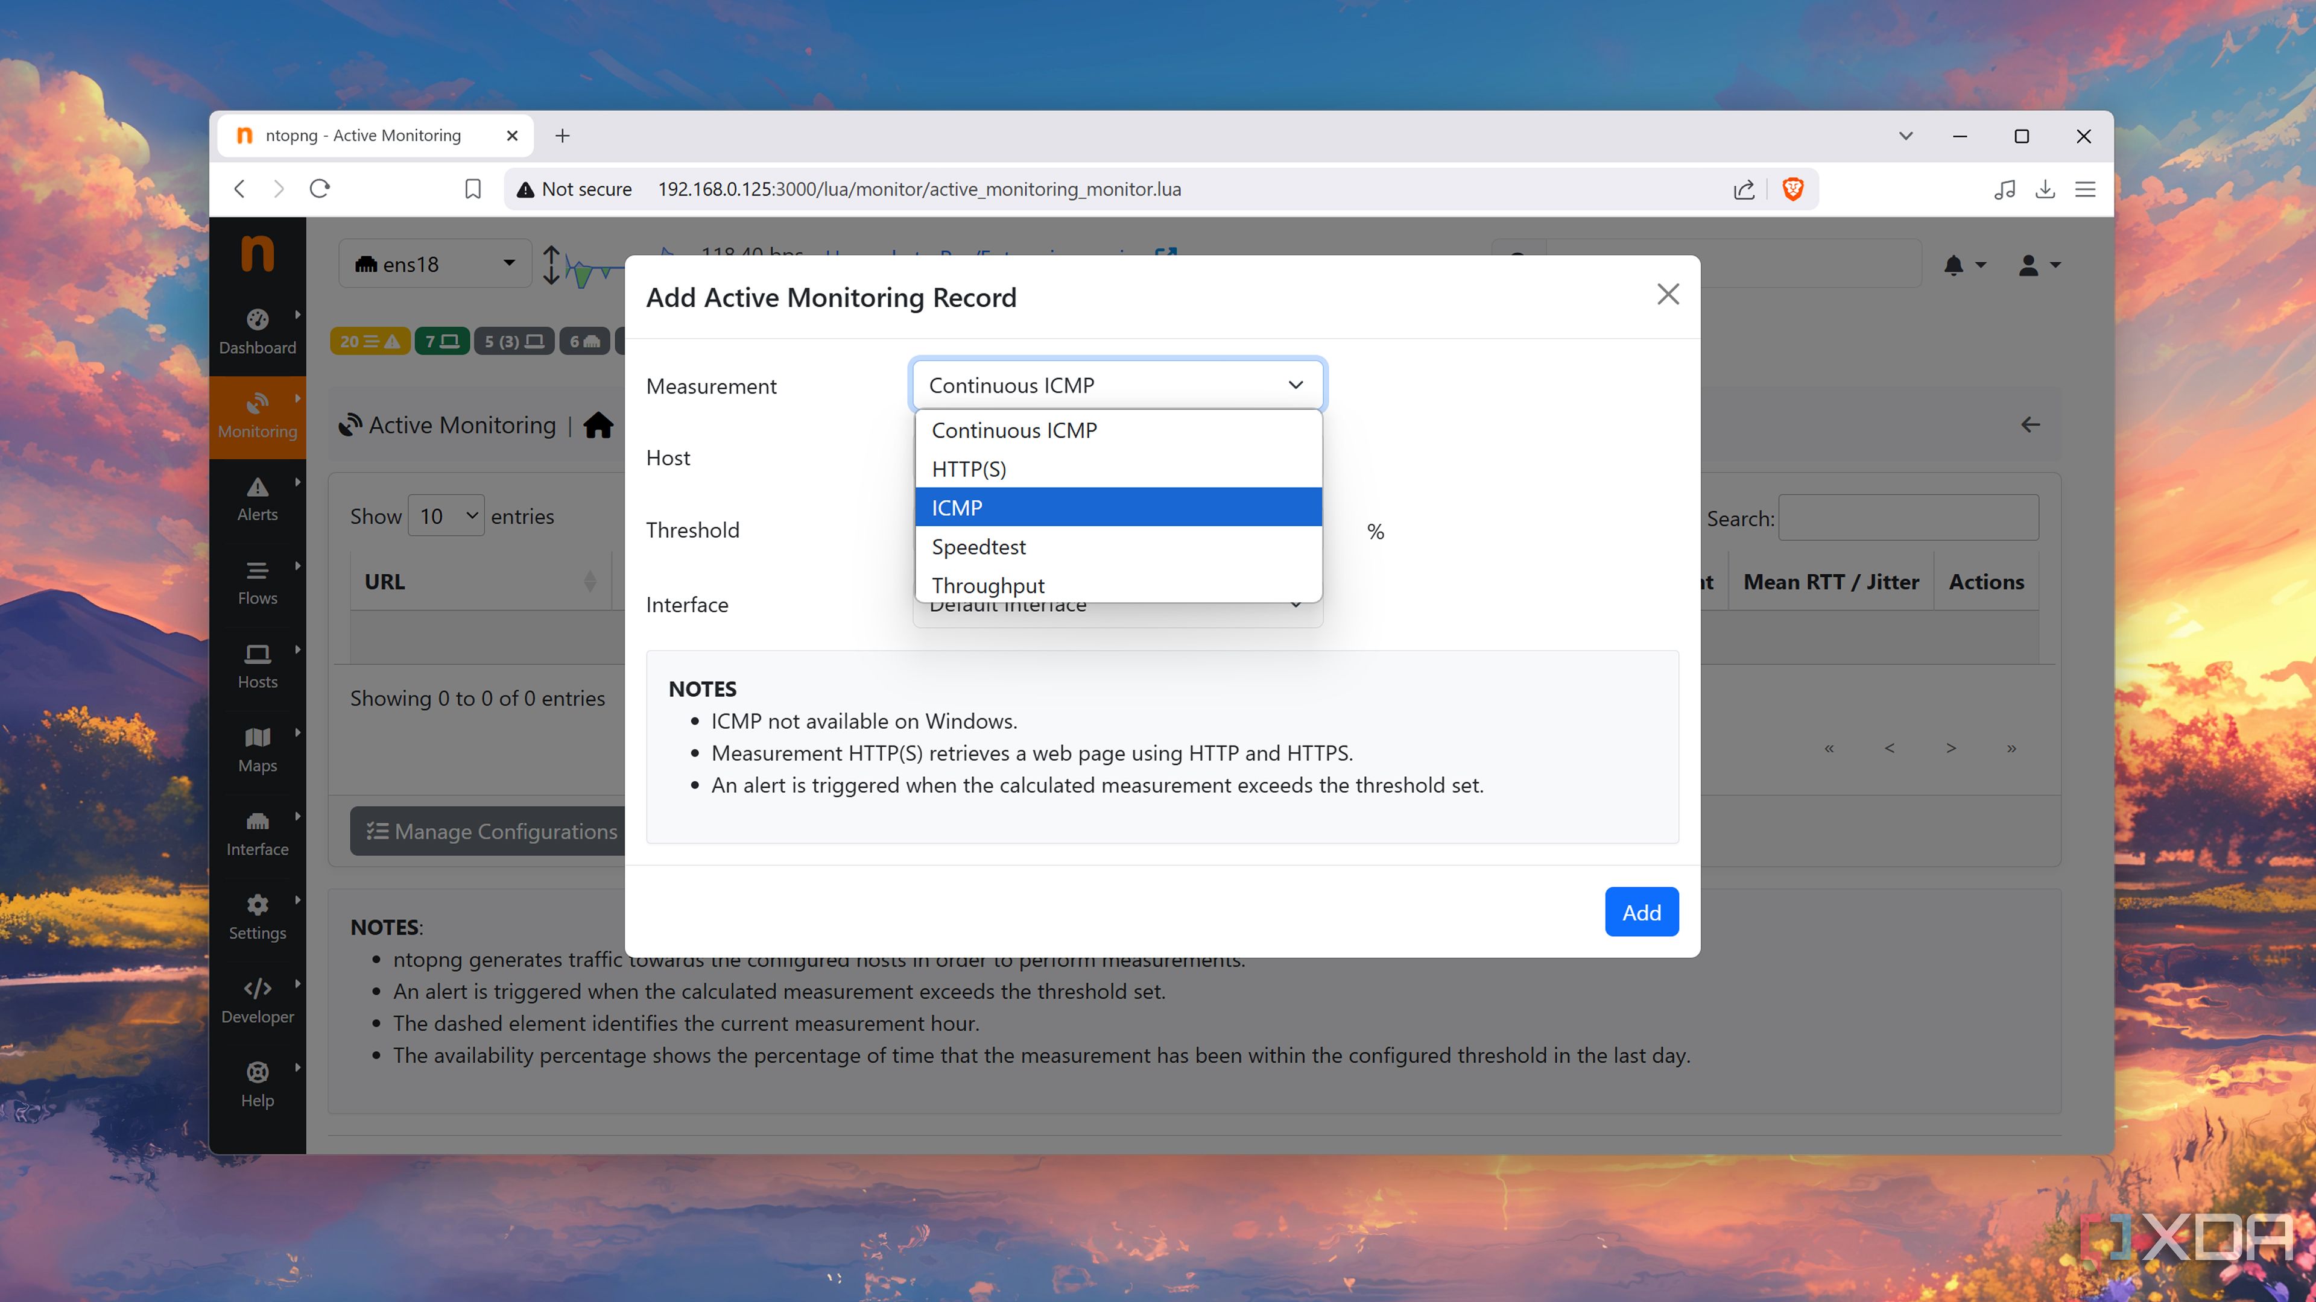Select the Maps icon in sidebar
The image size is (2316, 1302).
click(x=257, y=749)
